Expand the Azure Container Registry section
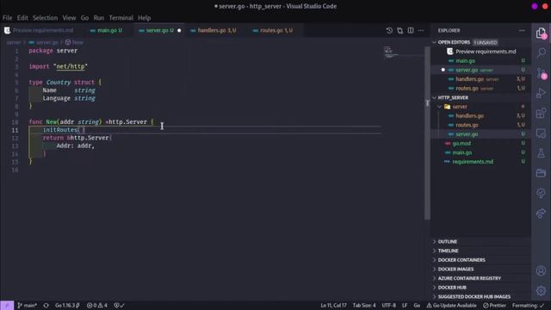Viewport: 551px width, 310px height. [469, 278]
